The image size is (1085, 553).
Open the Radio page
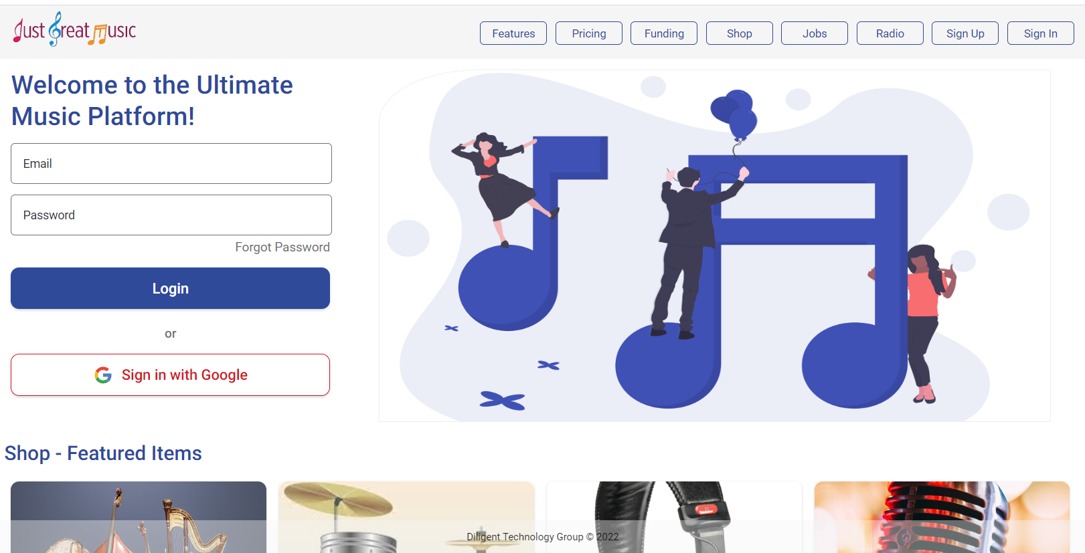click(x=890, y=33)
